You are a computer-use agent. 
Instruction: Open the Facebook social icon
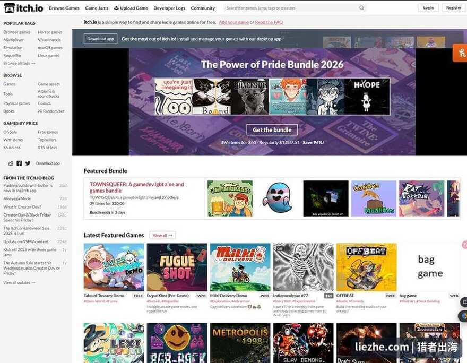[x=19, y=163]
